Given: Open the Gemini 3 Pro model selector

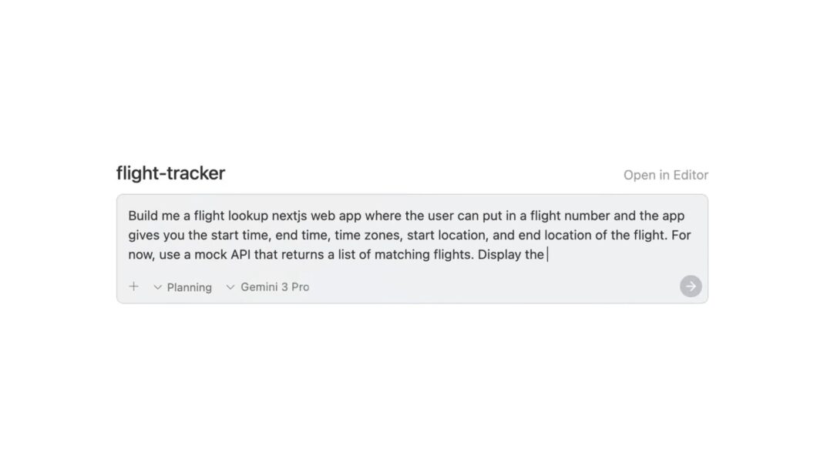Looking at the screenshot, I should [x=274, y=287].
